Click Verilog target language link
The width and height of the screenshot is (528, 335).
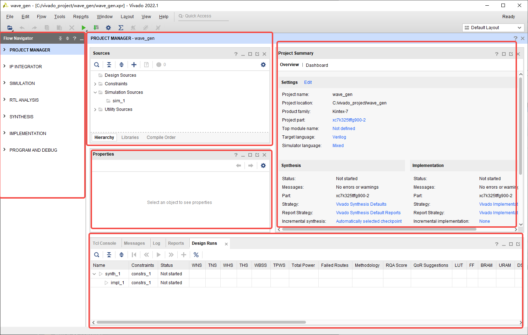tap(339, 137)
